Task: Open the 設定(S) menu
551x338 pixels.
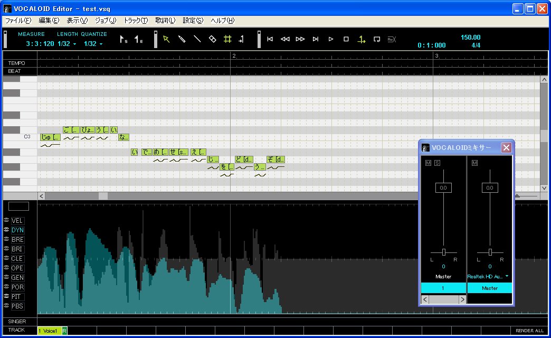Action: point(193,21)
